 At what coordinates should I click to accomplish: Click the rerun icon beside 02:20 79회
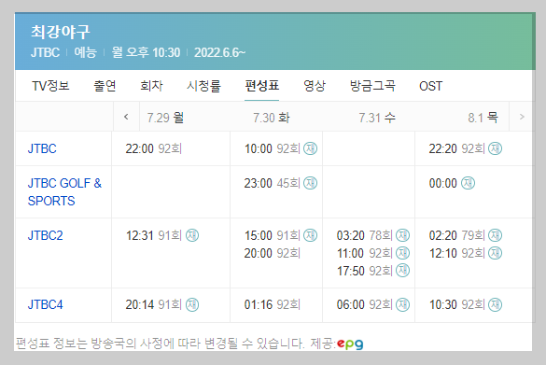point(495,236)
